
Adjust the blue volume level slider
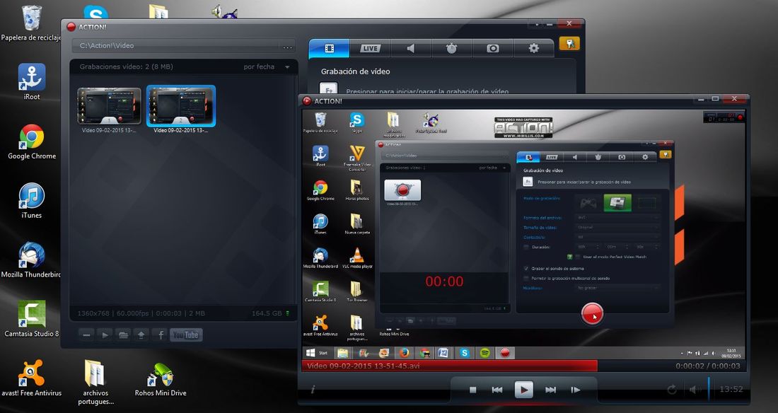tap(709, 389)
